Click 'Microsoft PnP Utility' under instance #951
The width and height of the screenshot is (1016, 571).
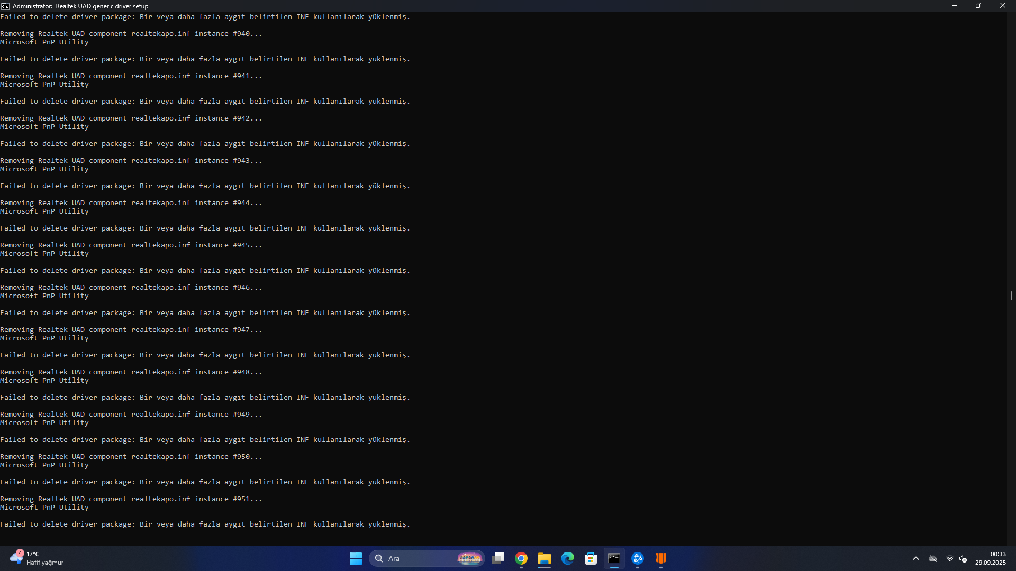point(44,507)
